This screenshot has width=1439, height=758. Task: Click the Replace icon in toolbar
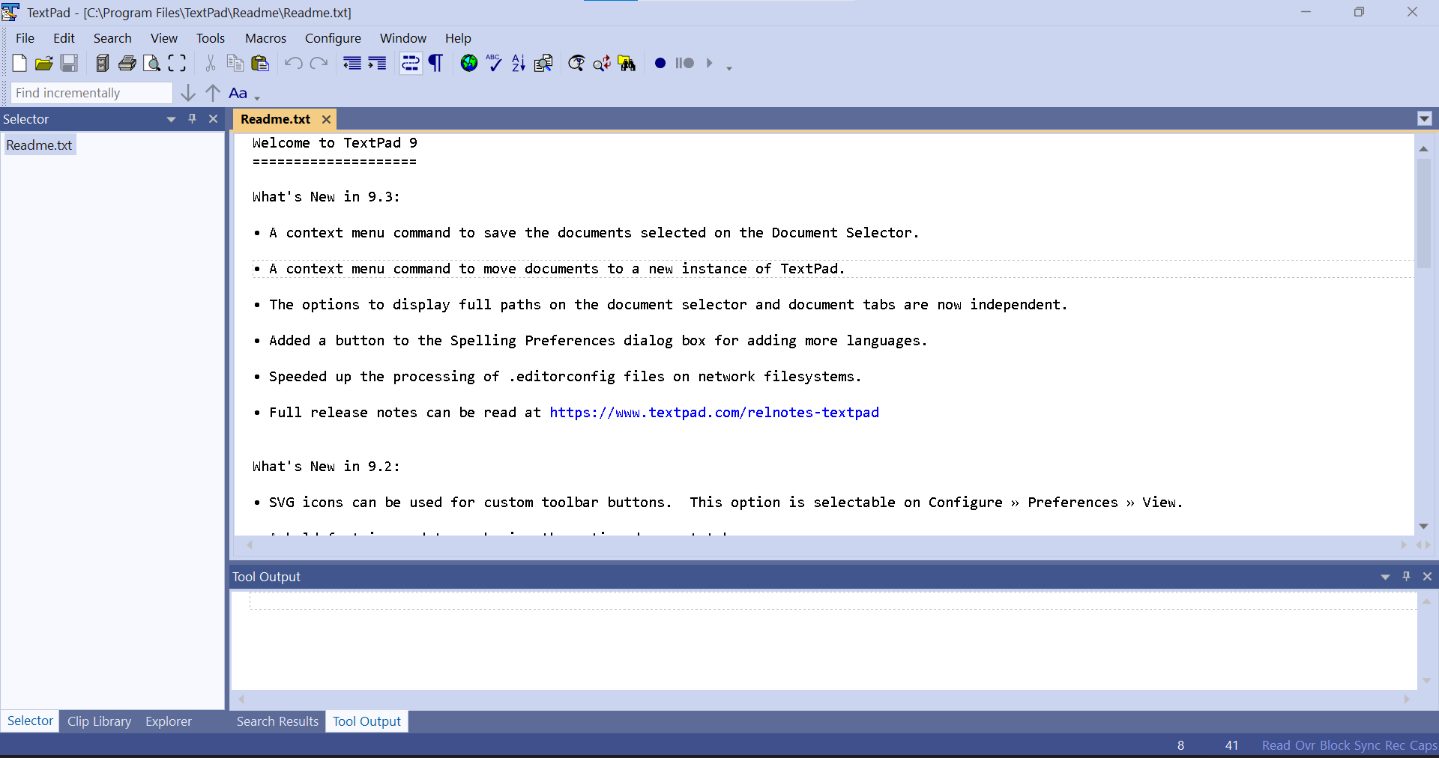coord(602,63)
